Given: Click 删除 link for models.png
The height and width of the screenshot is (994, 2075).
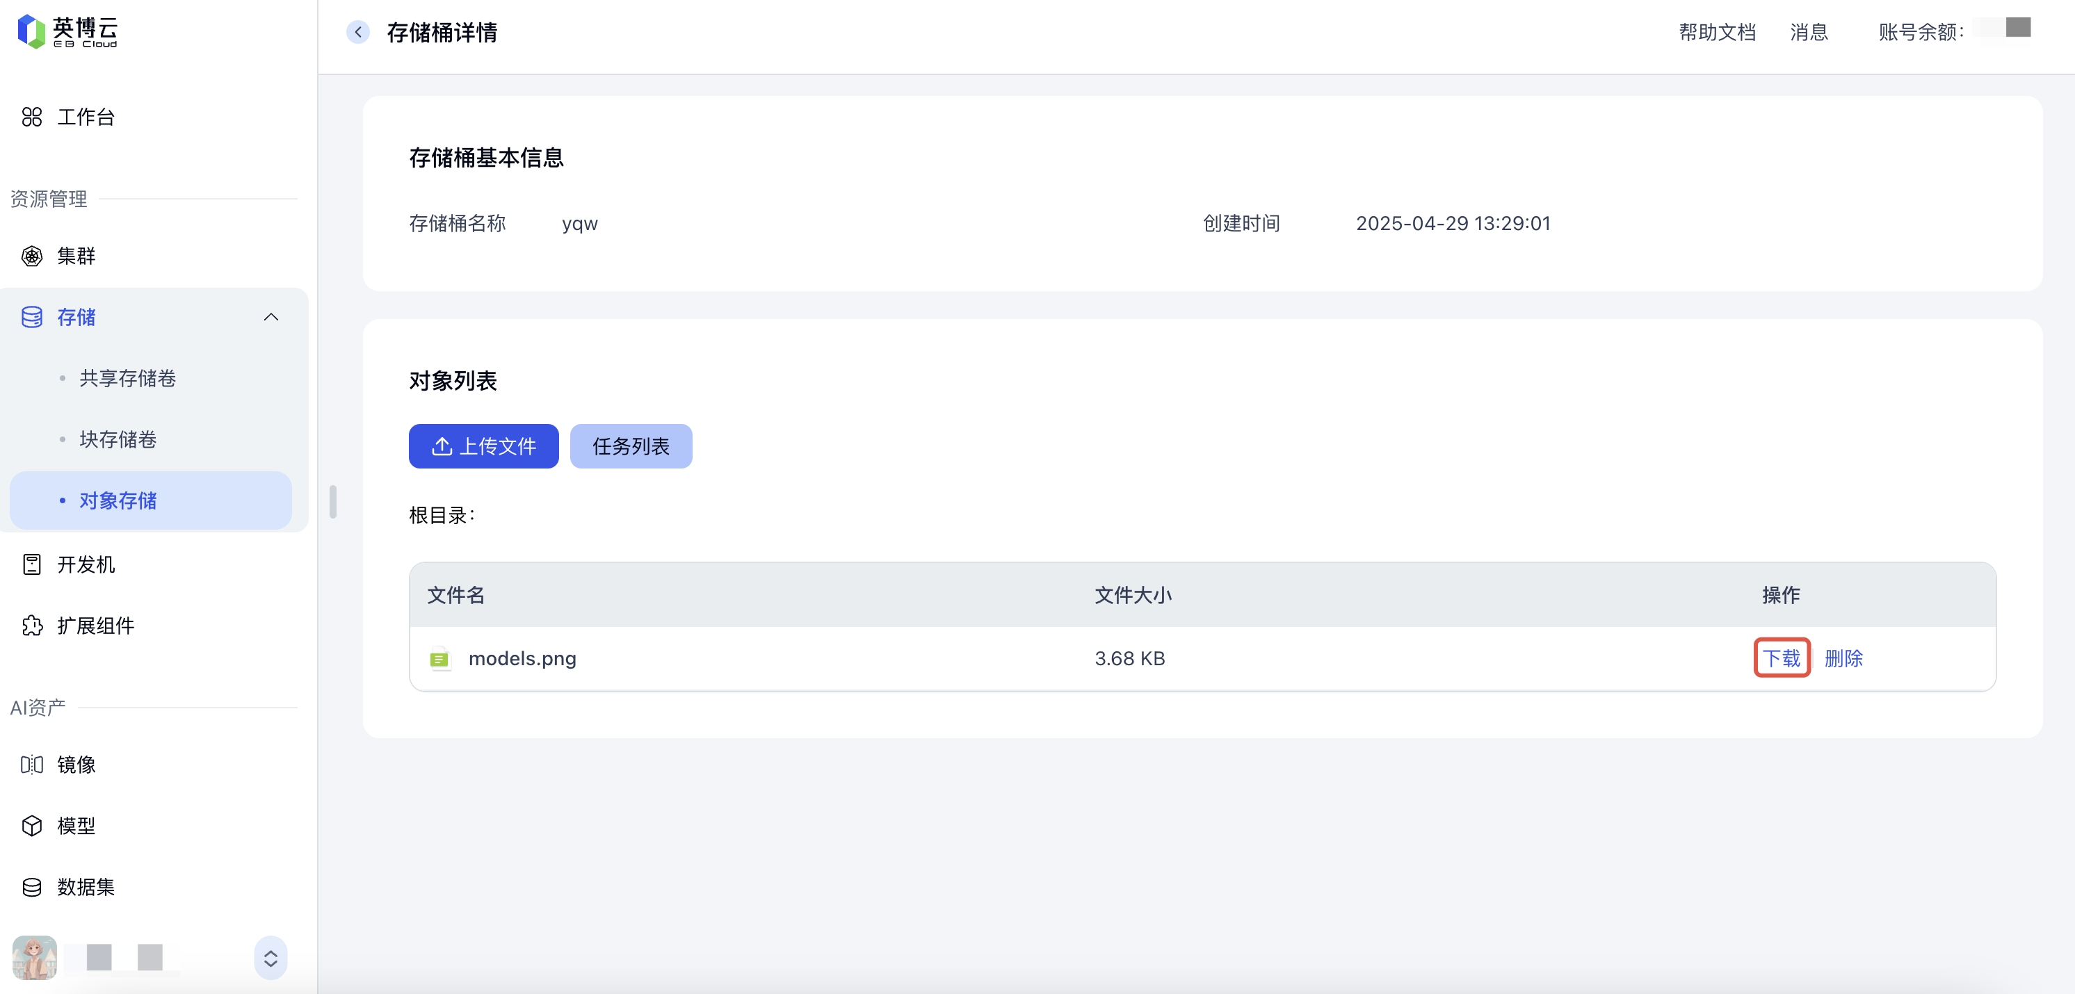Looking at the screenshot, I should tap(1843, 658).
